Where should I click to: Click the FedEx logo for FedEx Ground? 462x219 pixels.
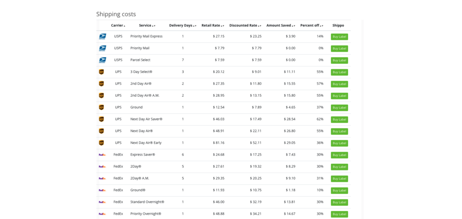[102, 190]
